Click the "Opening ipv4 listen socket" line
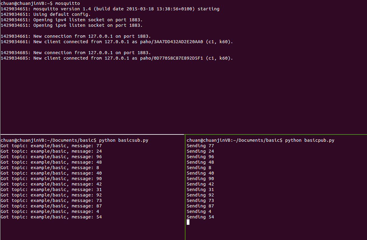This screenshot has width=367, height=240. (x=71, y=20)
